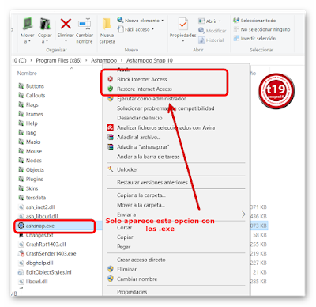Click Modificar in the ribbon
Screen dimensions: 316x307
tap(213, 31)
